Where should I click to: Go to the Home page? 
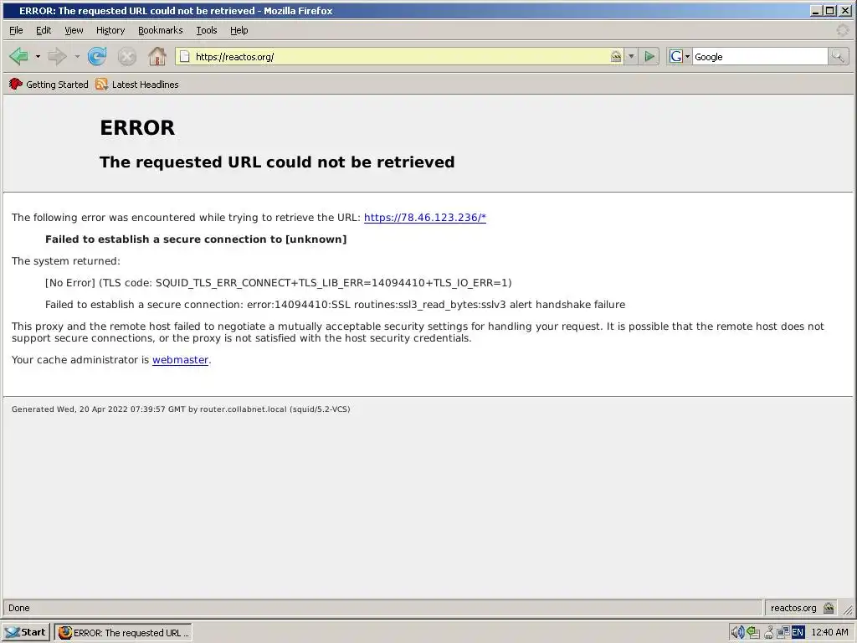pos(157,56)
